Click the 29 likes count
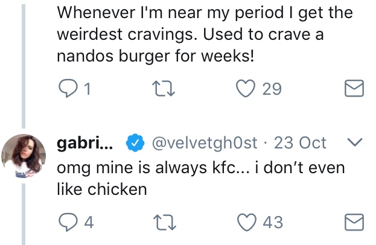Image resolution: width=376 pixels, height=245 pixels. pos(272,89)
